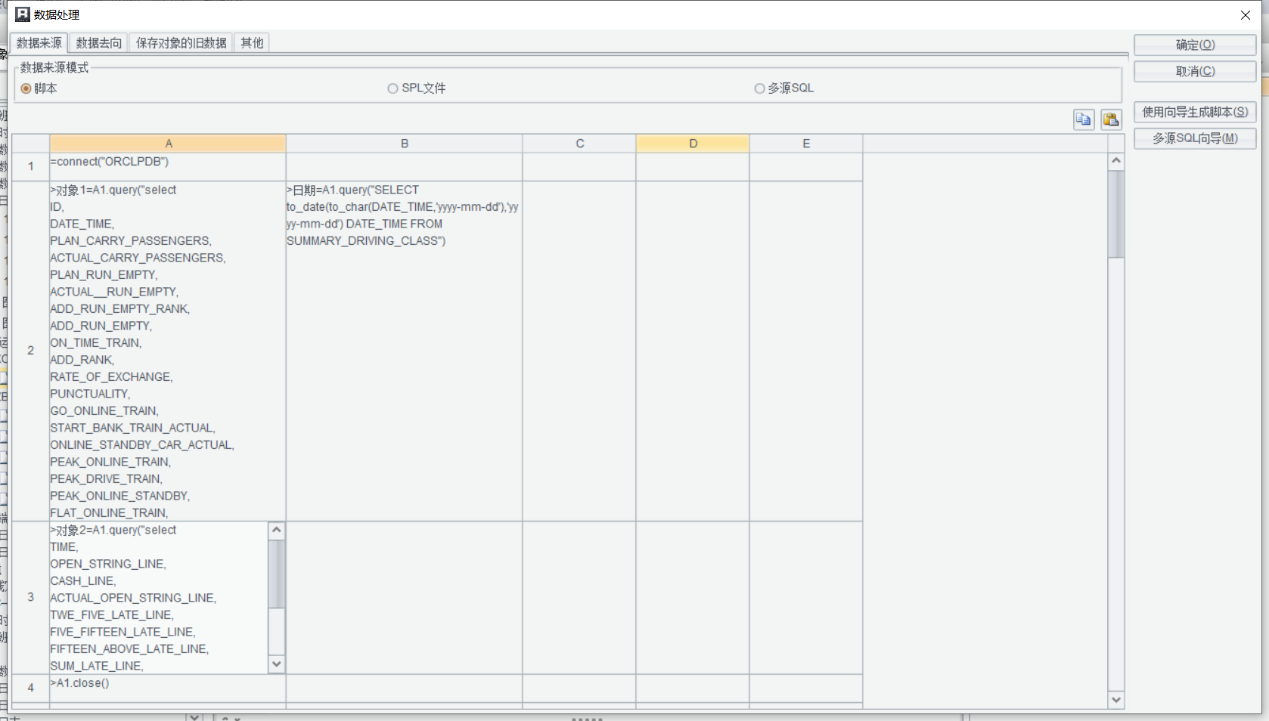
Task: Select column header A
Action: coord(168,144)
